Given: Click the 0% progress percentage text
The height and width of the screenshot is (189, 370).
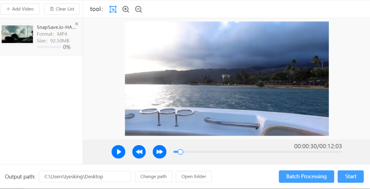Looking at the screenshot, I should tap(67, 47).
